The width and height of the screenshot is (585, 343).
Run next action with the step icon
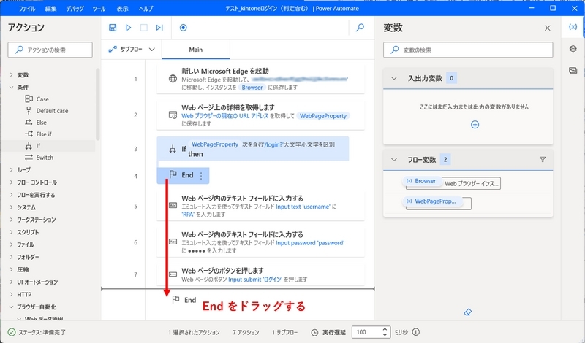(x=159, y=28)
